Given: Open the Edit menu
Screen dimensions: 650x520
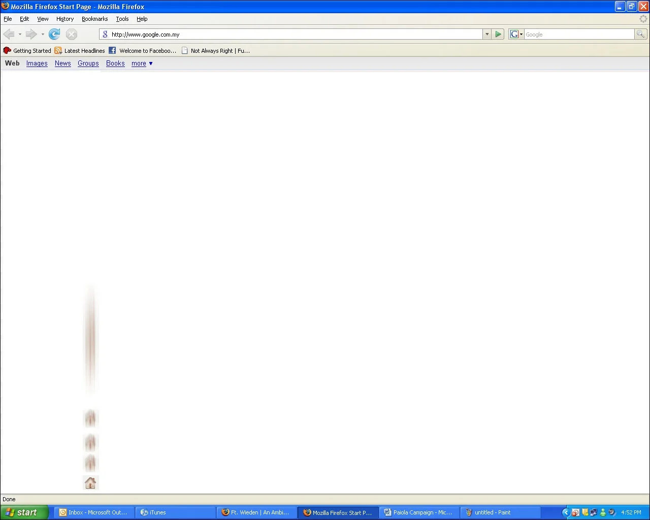Looking at the screenshot, I should pos(24,19).
